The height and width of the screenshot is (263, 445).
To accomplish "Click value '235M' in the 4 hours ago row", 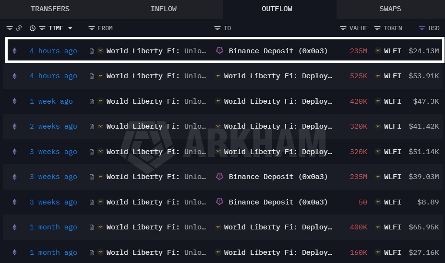I will coord(359,51).
